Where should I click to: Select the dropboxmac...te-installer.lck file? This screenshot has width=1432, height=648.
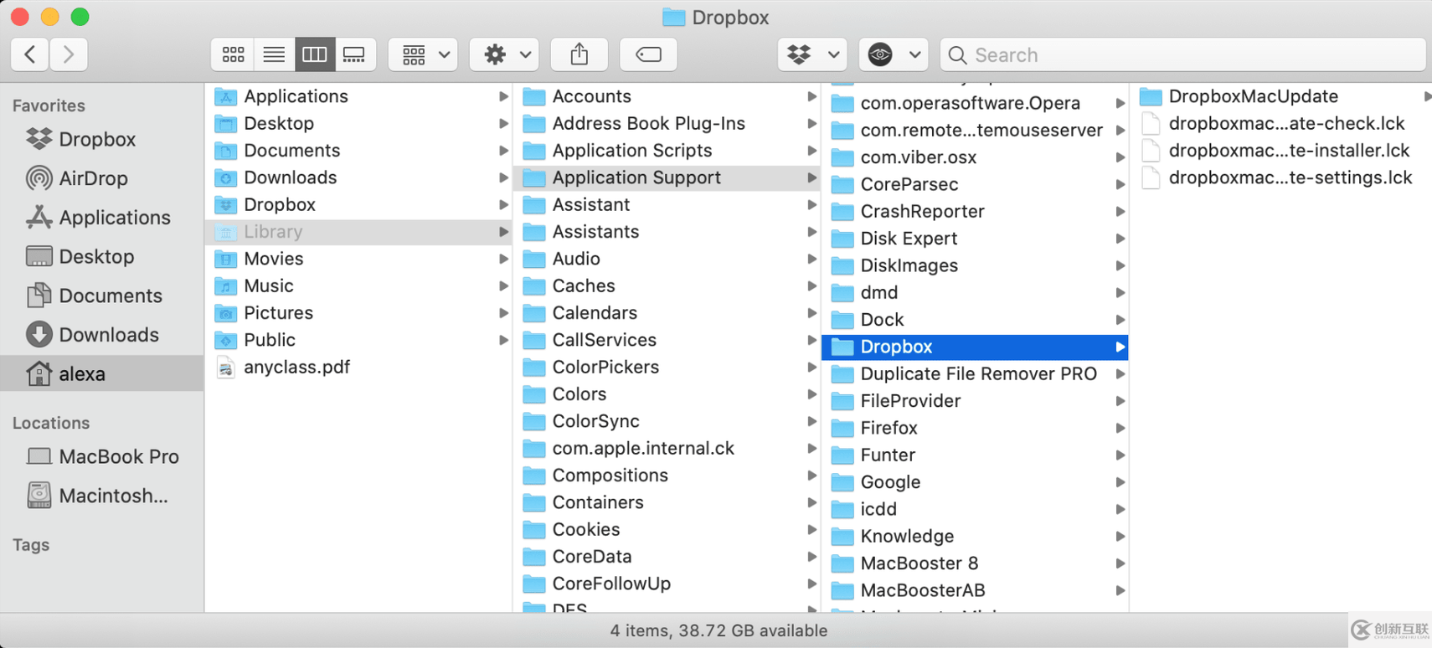[x=1281, y=151]
